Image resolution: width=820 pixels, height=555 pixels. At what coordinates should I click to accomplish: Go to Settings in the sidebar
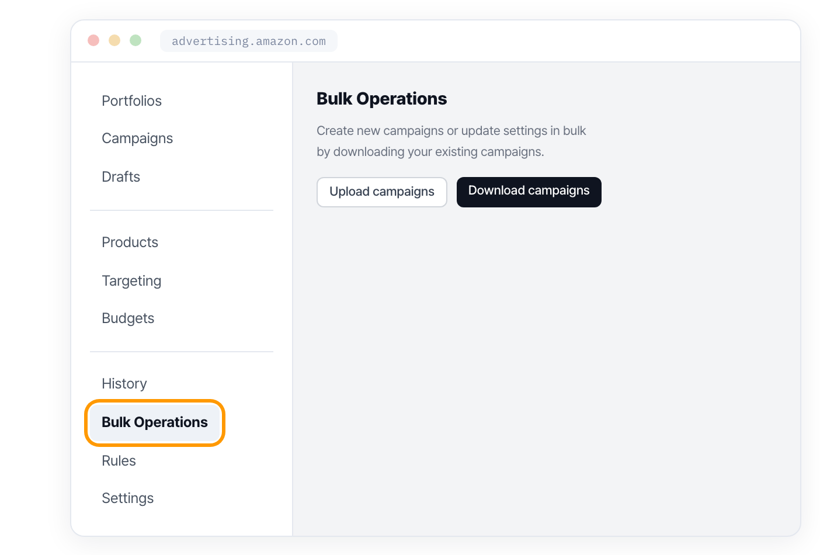pos(127,498)
